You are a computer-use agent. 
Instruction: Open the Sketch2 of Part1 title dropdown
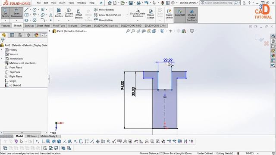coord(198,3)
